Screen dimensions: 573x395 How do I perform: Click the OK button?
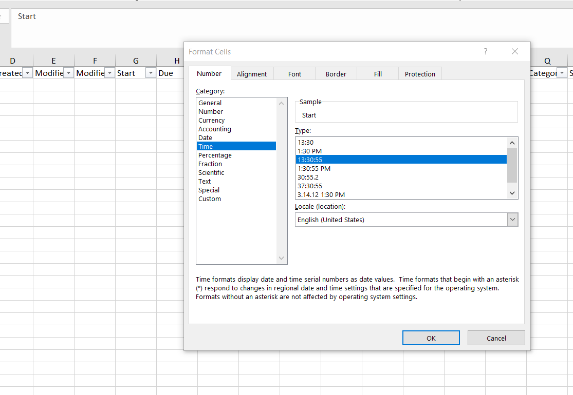431,338
